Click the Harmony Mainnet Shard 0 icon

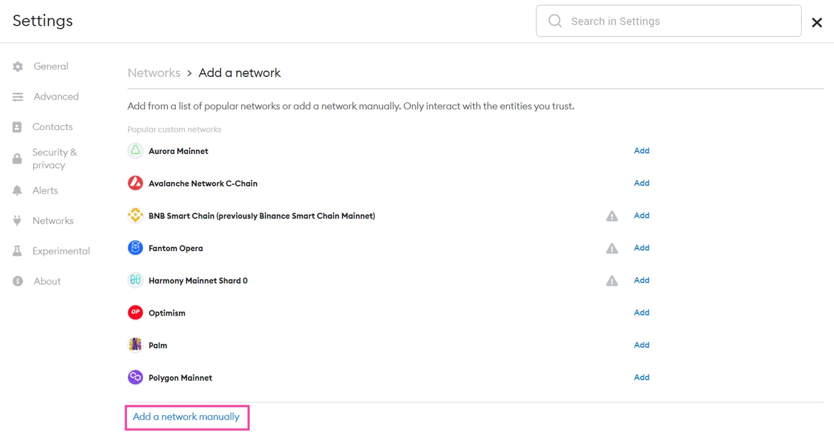click(x=135, y=280)
